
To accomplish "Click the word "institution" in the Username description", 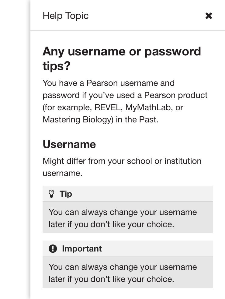I will (183, 161).
